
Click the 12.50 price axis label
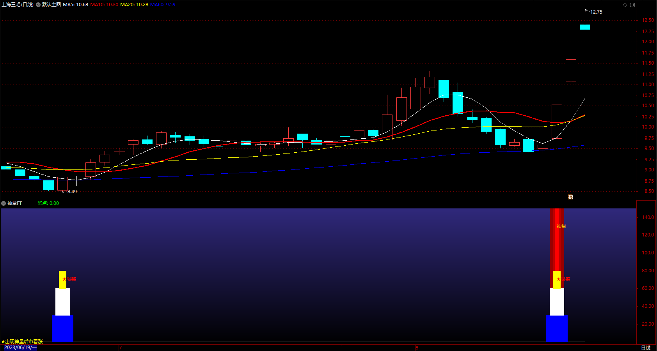click(x=648, y=20)
